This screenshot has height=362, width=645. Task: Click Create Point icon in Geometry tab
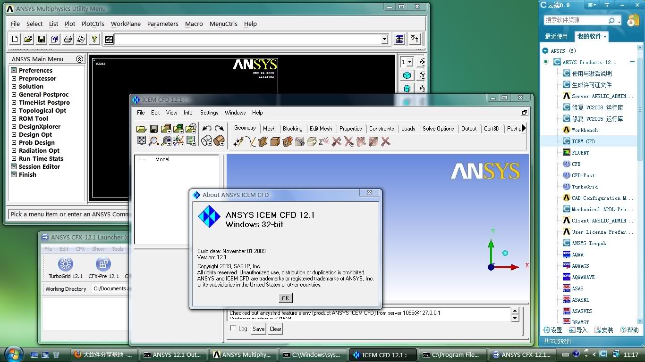[238, 141]
